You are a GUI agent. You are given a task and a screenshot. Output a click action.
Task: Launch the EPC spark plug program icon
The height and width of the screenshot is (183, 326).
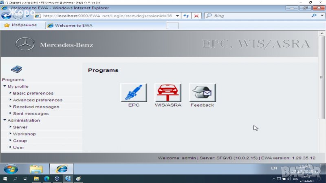[134, 93]
